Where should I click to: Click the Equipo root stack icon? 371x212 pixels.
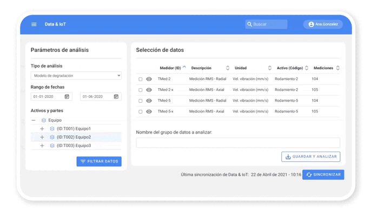(x=44, y=120)
